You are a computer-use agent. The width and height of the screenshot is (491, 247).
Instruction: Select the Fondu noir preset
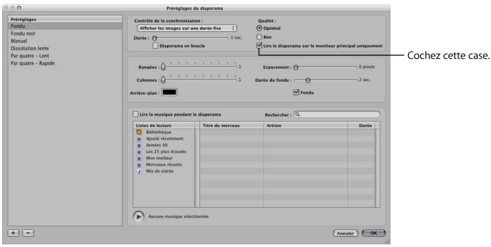[65, 33]
